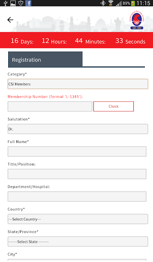Tap the Wi-Fi signal icon
The height and width of the screenshot is (262, 153).
(x=111, y=3)
